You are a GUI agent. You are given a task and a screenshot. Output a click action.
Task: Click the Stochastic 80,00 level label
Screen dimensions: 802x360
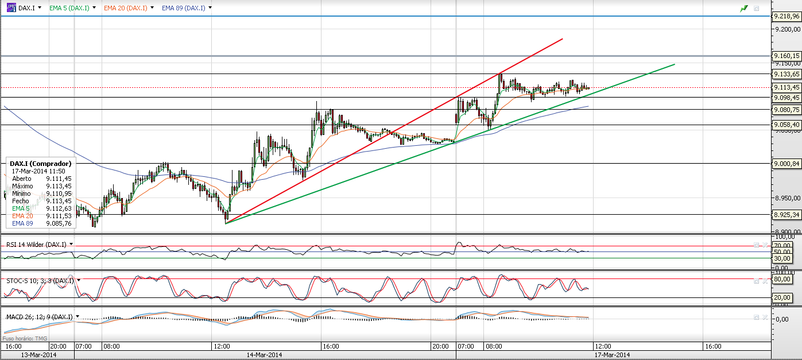(x=783, y=279)
